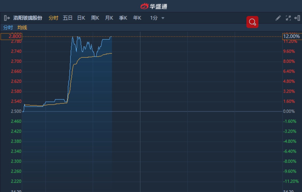Open 季K quarterly candlestick view
This screenshot has width=302, height=192.
[123, 18]
